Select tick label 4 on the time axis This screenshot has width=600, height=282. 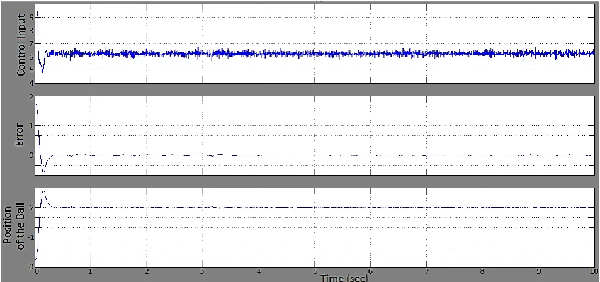(x=259, y=272)
